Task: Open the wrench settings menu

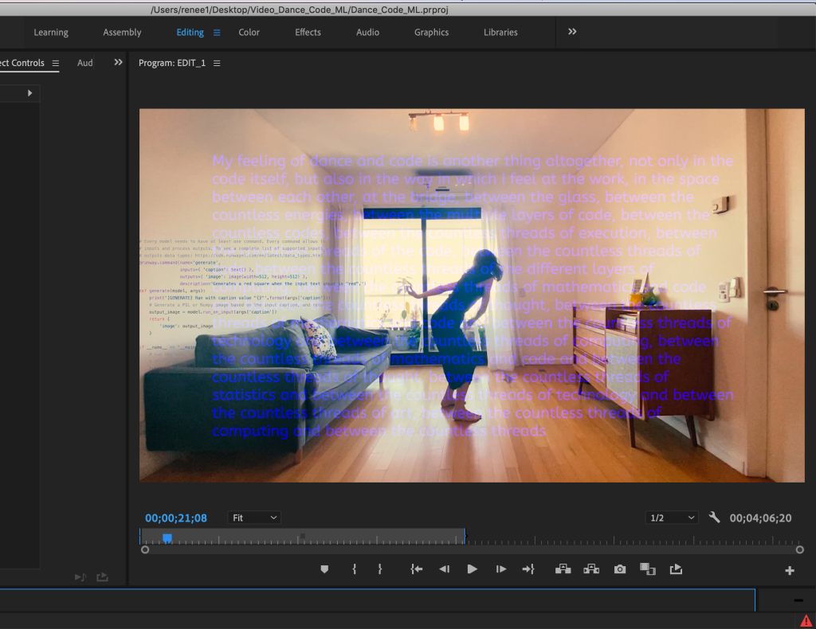Action: (714, 518)
